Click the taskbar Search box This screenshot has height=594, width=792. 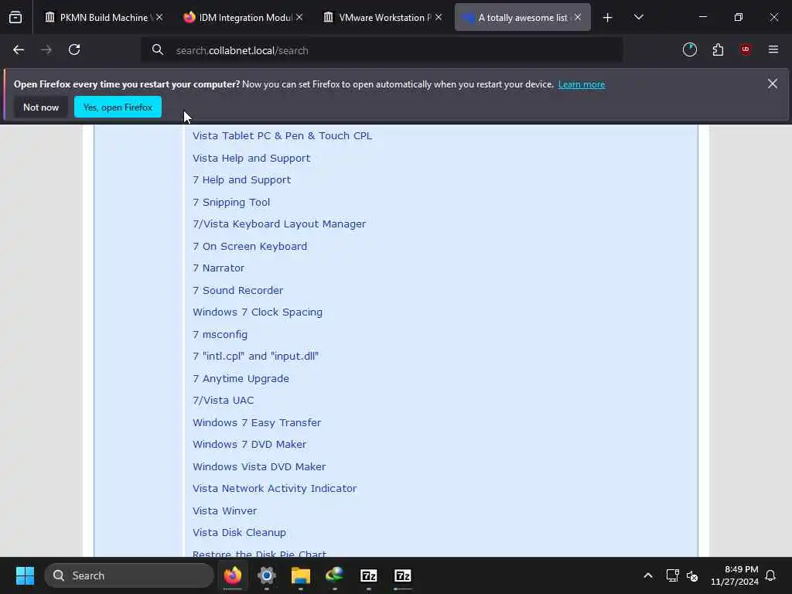point(129,575)
